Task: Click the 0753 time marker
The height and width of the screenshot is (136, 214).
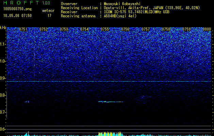Action: click(x=64, y=29)
